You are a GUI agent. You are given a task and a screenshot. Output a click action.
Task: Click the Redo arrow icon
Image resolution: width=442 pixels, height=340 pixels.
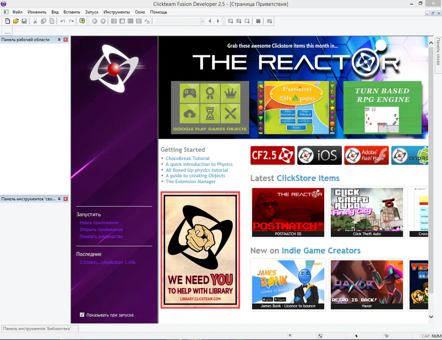(x=71, y=21)
